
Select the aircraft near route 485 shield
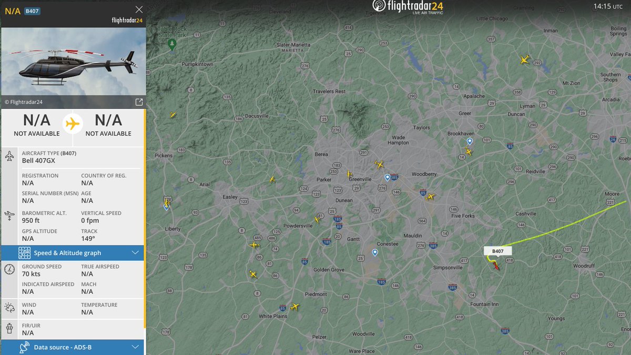(254, 245)
